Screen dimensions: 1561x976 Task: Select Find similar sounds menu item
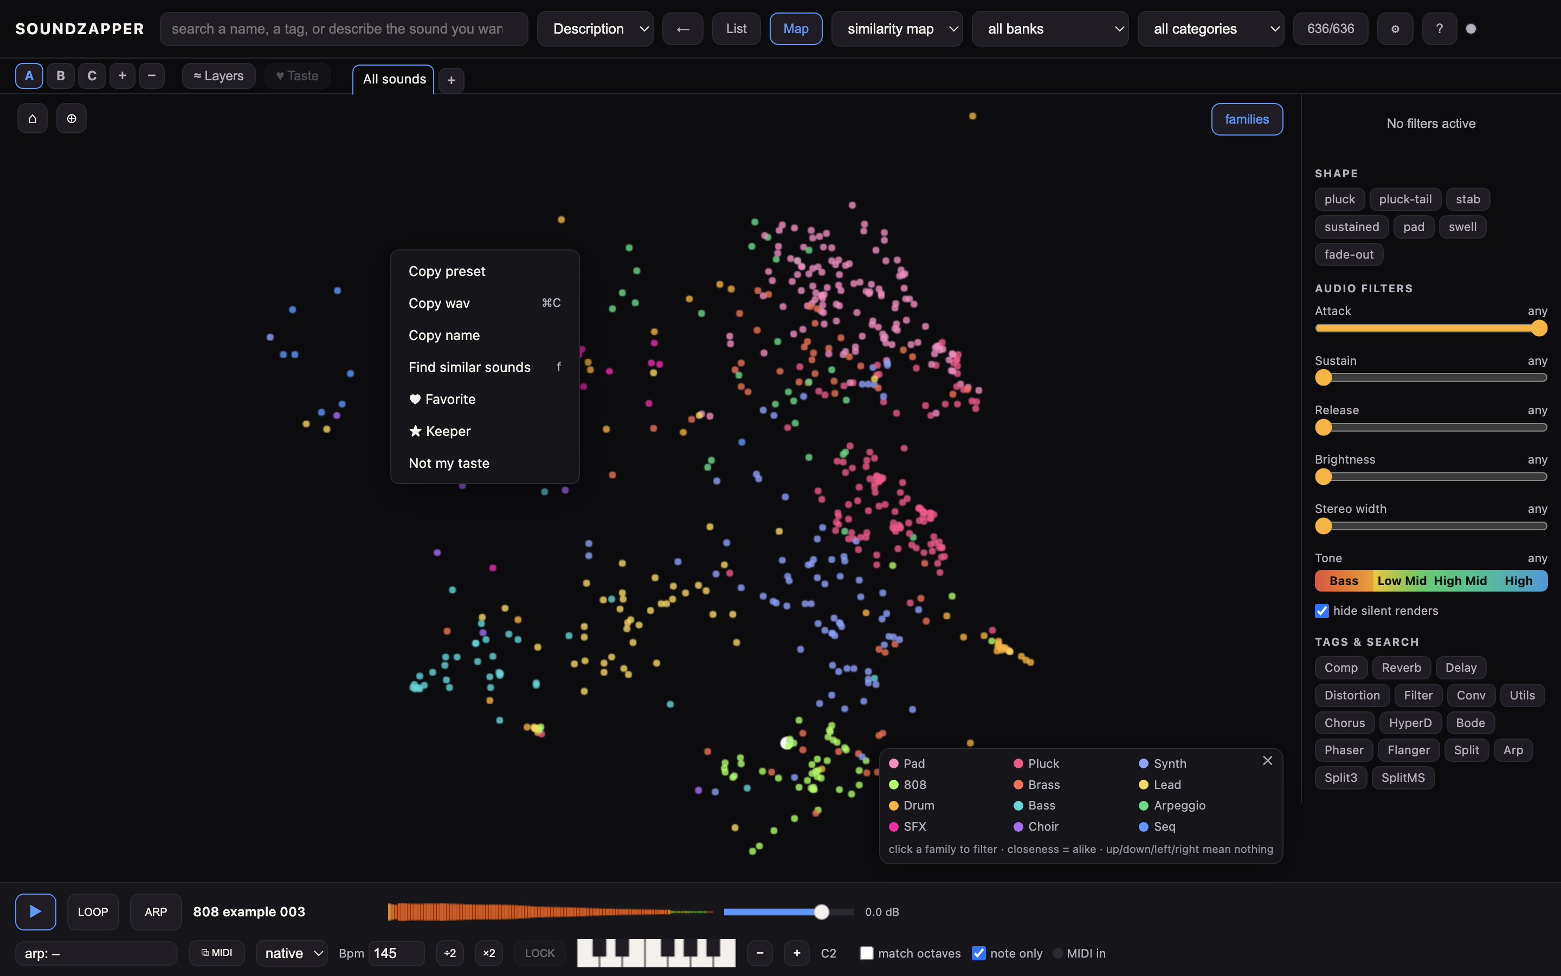click(x=485, y=367)
